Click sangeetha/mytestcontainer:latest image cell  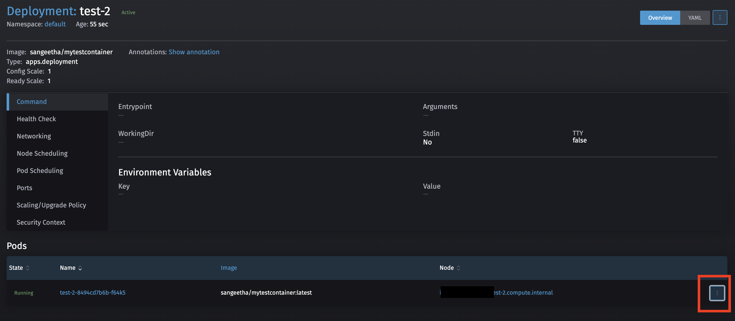point(266,293)
